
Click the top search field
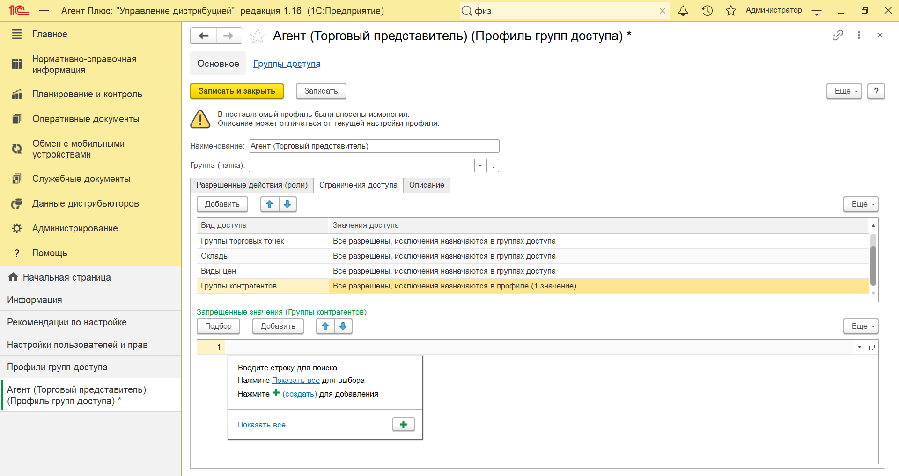click(x=564, y=11)
